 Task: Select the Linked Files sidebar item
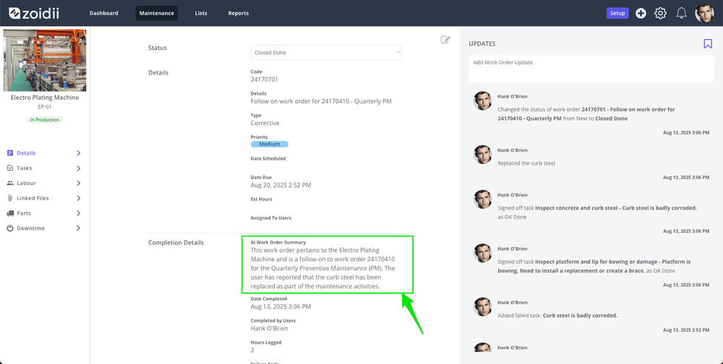(44, 198)
